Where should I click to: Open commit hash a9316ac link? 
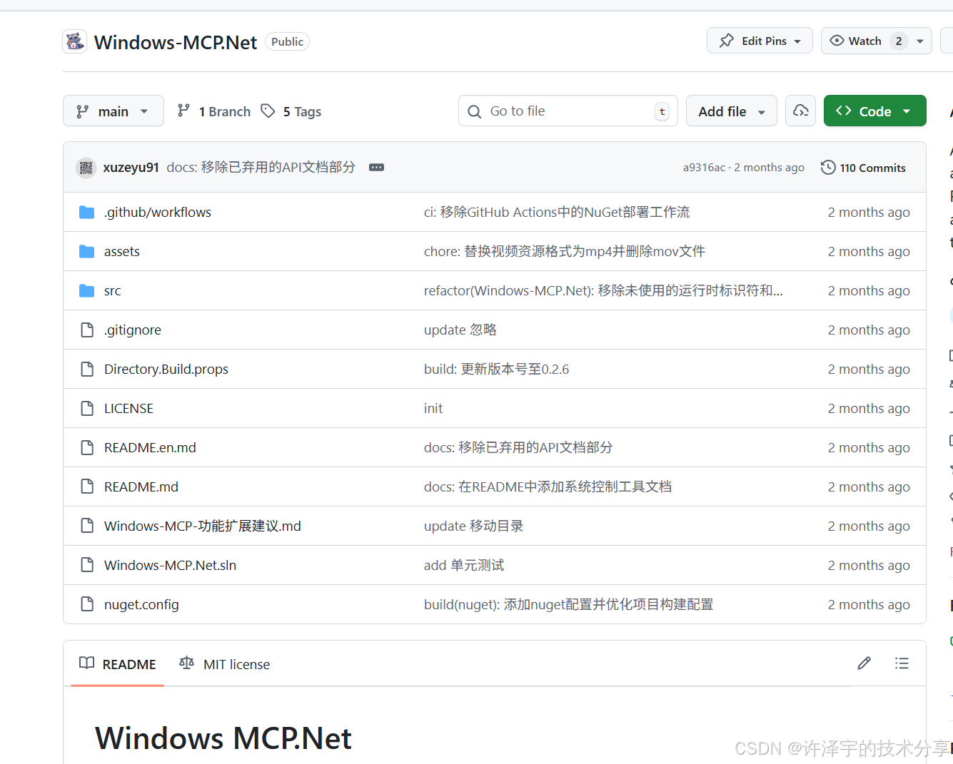point(704,168)
